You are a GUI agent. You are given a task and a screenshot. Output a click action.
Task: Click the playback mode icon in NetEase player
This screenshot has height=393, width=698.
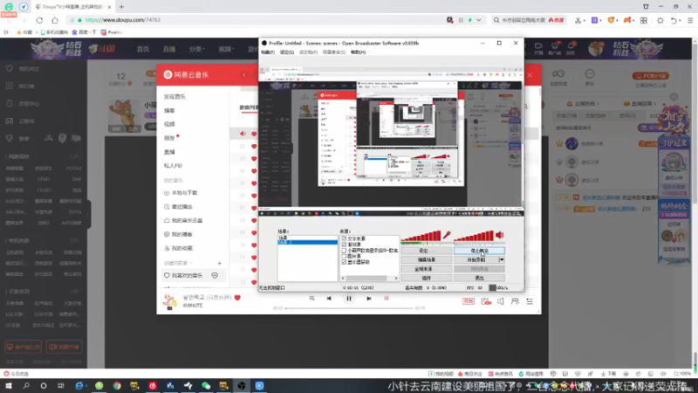tap(311, 299)
